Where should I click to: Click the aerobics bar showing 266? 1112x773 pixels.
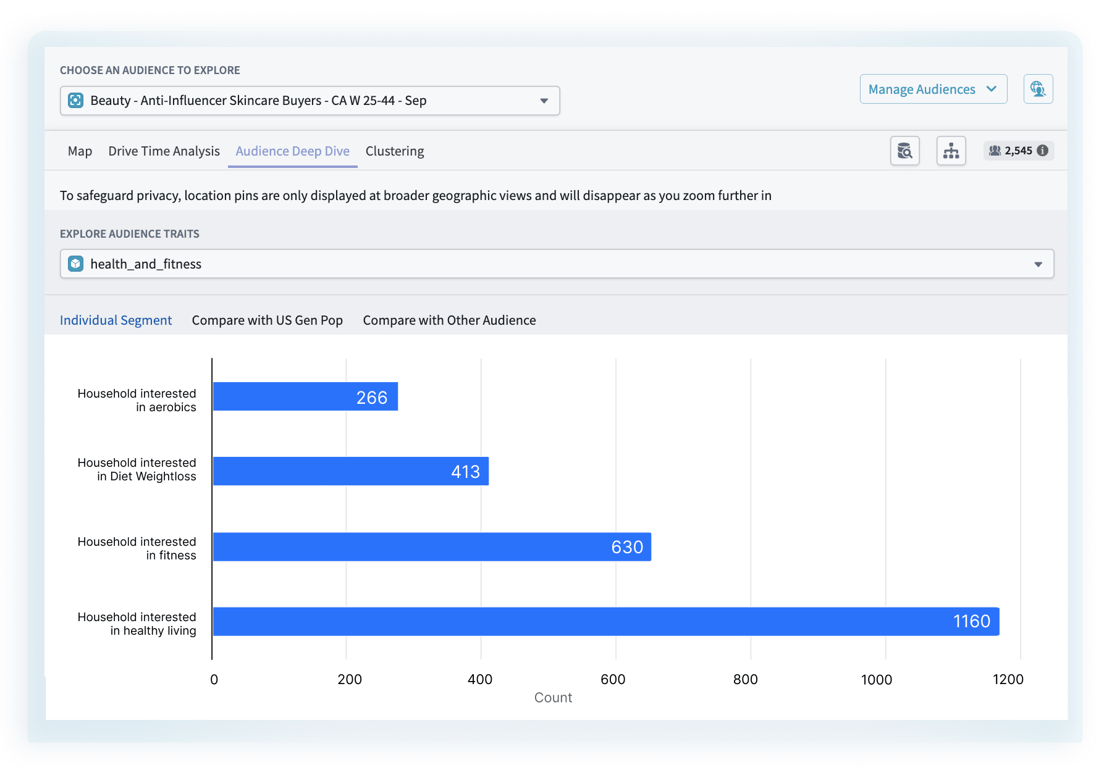pyautogui.click(x=305, y=396)
